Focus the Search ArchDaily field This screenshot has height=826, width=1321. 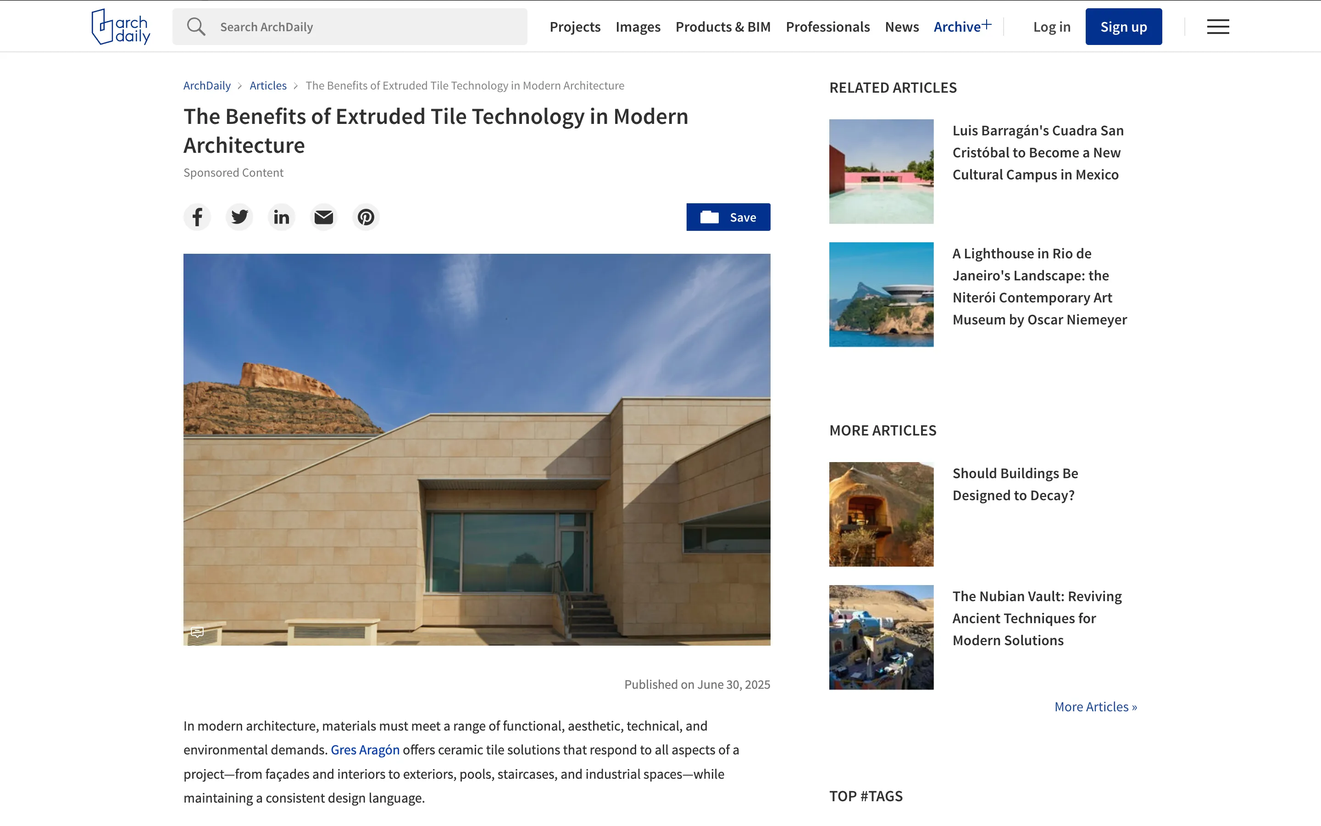tap(350, 27)
